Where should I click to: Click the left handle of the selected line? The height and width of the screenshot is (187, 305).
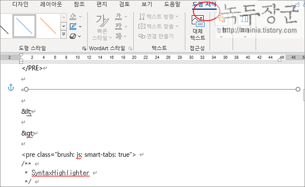coord(26,89)
